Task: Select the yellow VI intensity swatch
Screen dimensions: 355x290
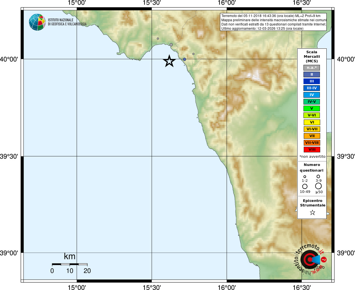Action: click(x=312, y=122)
